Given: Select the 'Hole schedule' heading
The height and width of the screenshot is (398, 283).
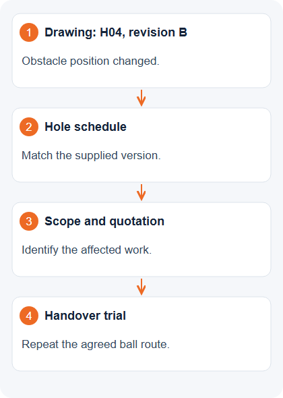Looking at the screenshot, I should (x=86, y=127).
